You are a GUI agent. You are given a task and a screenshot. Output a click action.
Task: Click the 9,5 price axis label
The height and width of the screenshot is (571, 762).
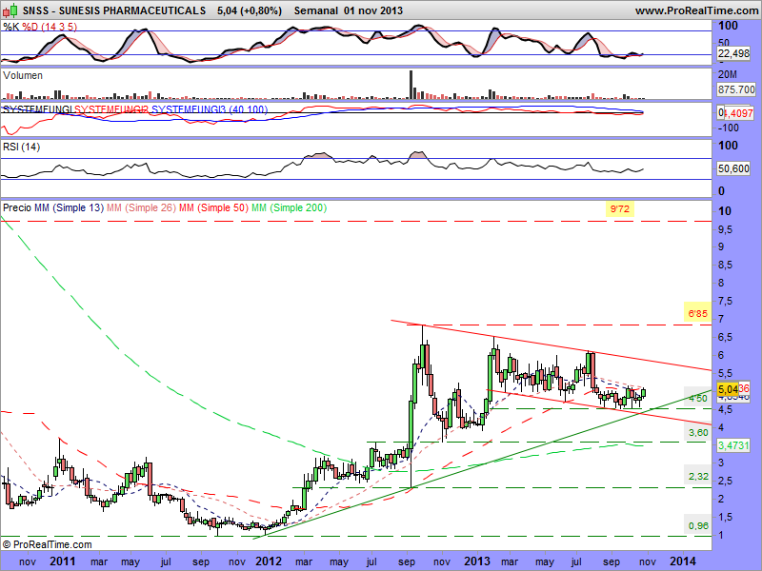tap(725, 229)
